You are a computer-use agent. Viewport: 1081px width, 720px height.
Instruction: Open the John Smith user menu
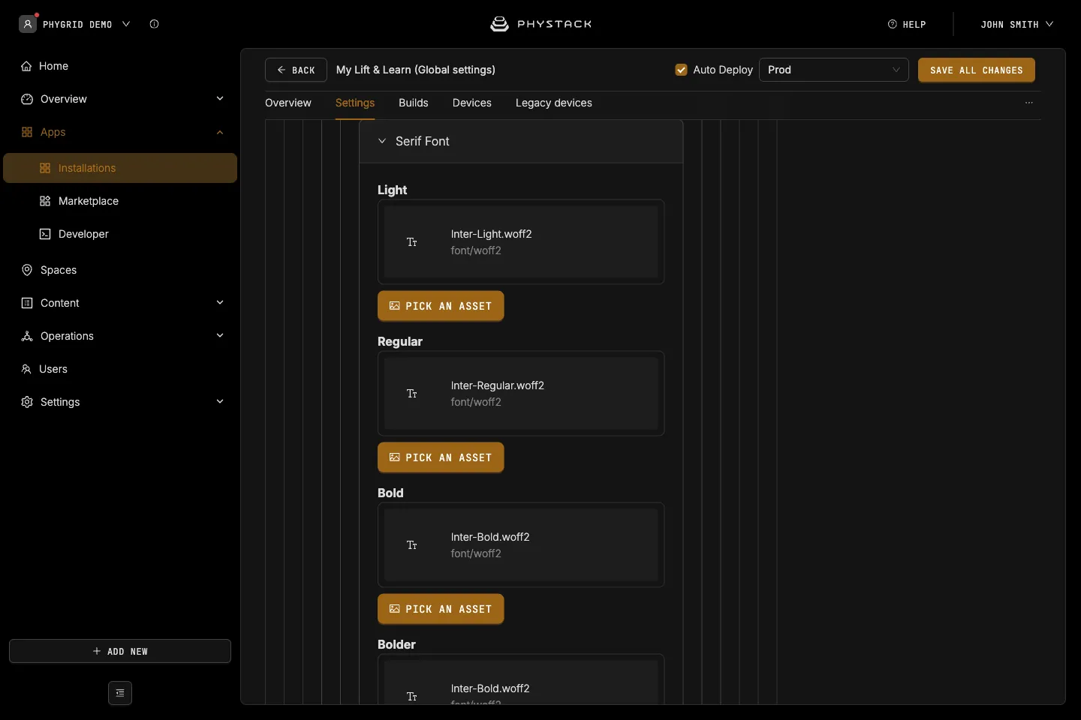click(x=1017, y=24)
